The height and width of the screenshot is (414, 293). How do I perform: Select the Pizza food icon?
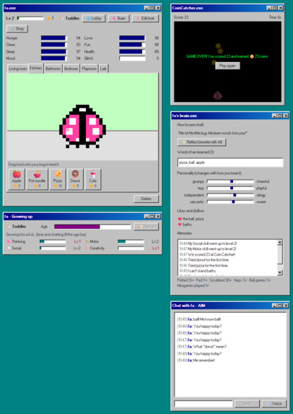pos(58,179)
